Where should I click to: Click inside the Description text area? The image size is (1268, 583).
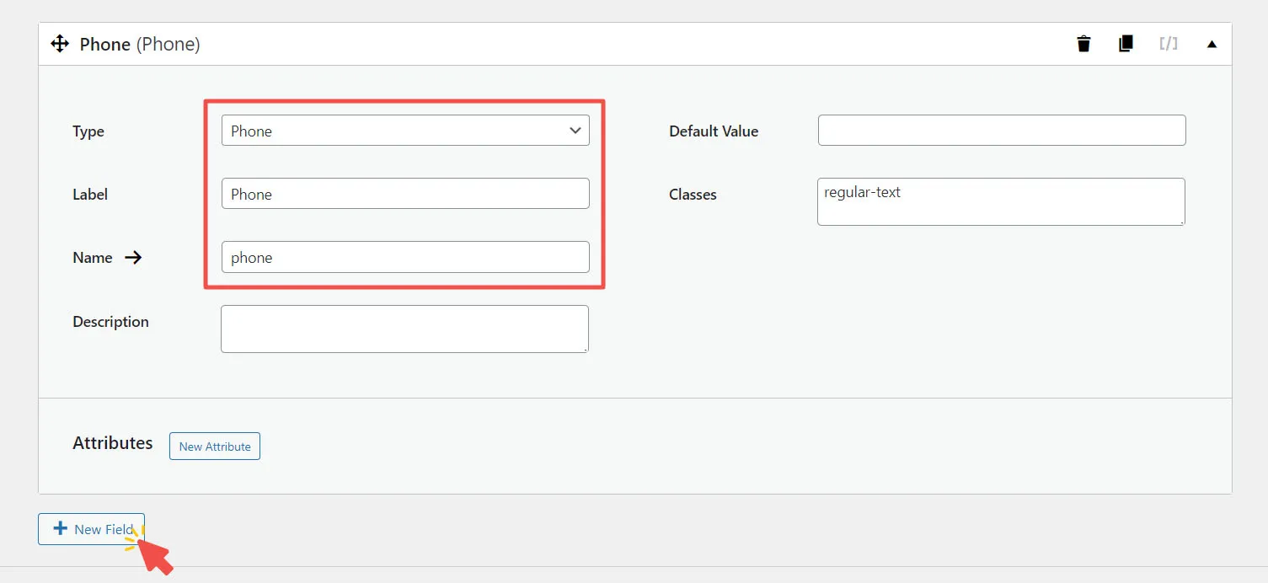point(404,329)
